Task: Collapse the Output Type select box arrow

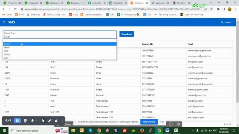Action: pos(114,35)
